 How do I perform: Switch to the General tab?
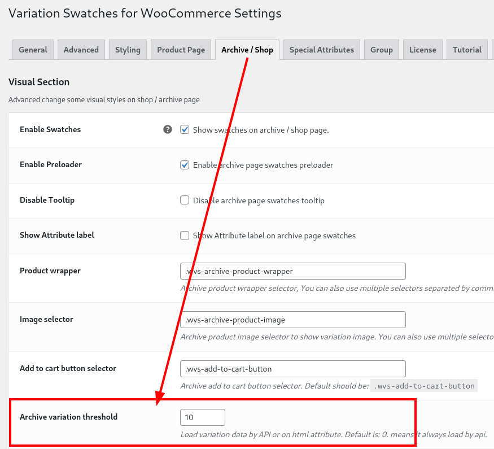(33, 50)
